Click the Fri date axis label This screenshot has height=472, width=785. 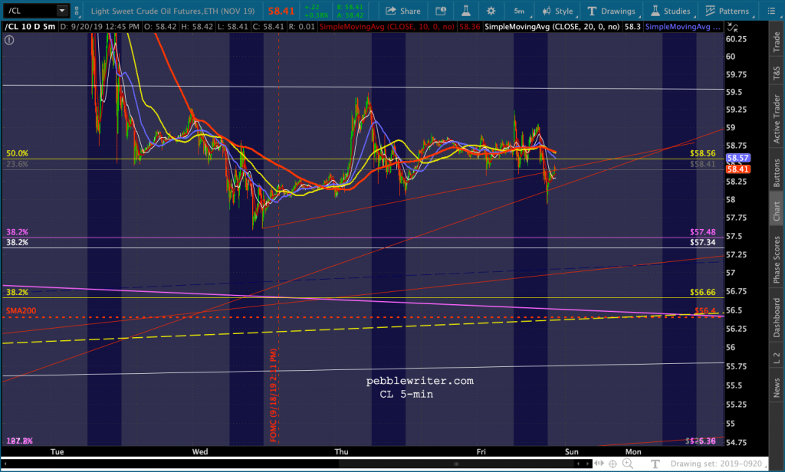click(x=481, y=451)
